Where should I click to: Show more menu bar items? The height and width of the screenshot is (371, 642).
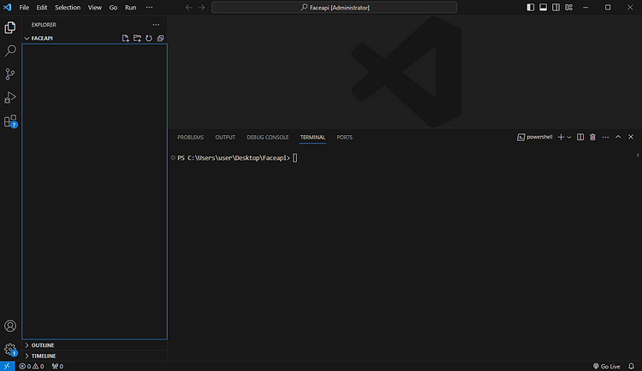pos(149,8)
